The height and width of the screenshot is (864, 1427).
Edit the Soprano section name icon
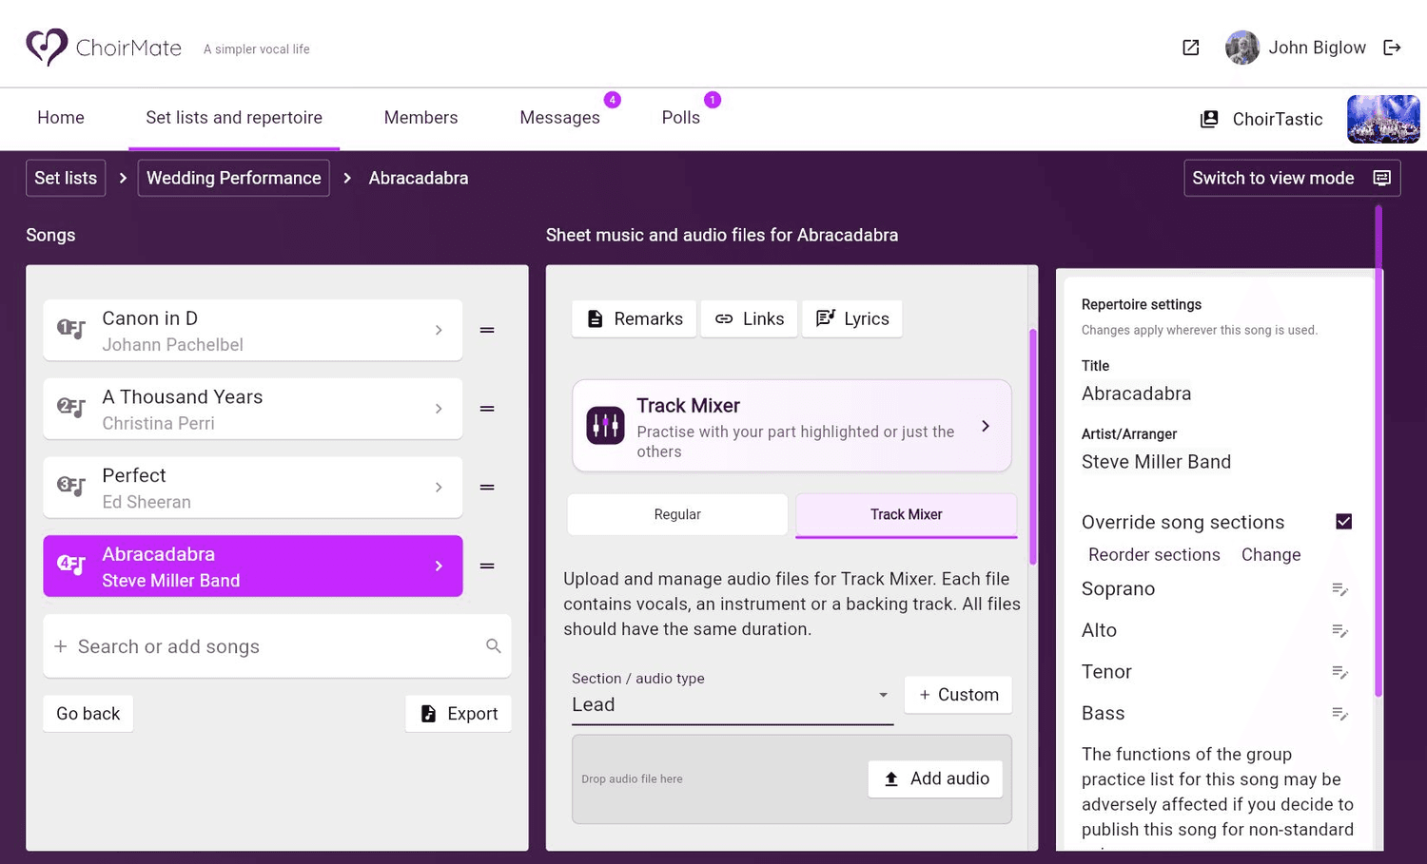1339,589
